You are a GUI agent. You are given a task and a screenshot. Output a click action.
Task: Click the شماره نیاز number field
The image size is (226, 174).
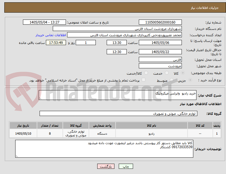coord(160,22)
